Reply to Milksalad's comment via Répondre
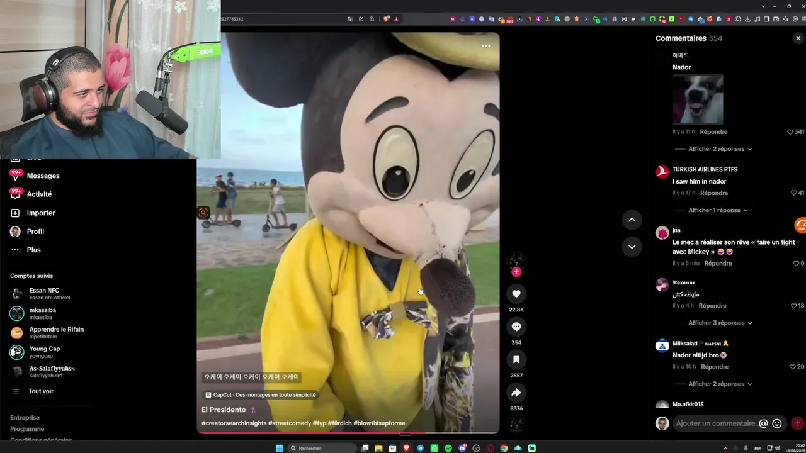This screenshot has width=806, height=453. [x=715, y=367]
